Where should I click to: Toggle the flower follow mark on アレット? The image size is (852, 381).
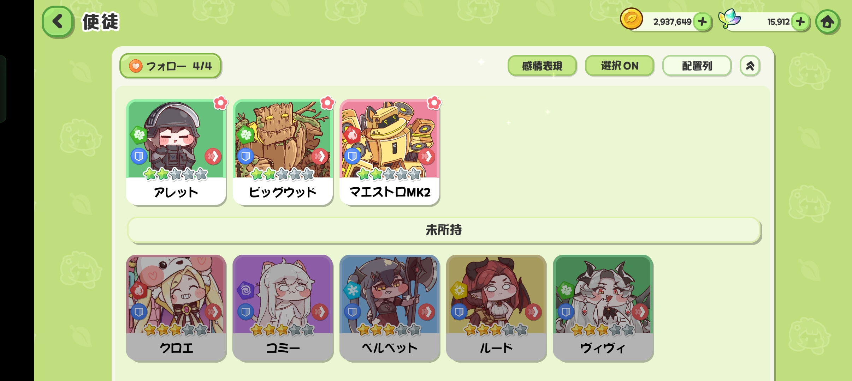[221, 103]
